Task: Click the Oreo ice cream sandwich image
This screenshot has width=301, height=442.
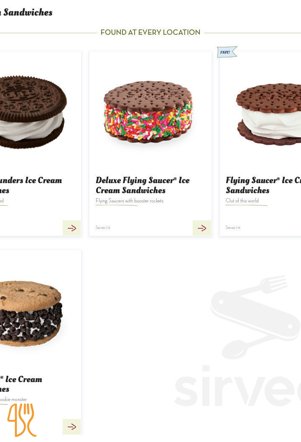Action: [33, 112]
